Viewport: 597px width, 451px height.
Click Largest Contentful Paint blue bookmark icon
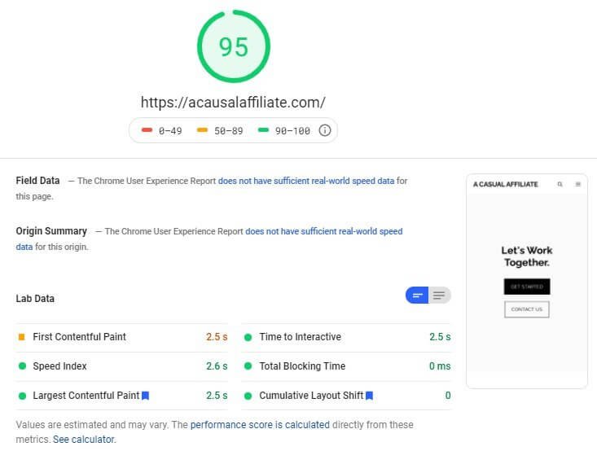pos(145,396)
